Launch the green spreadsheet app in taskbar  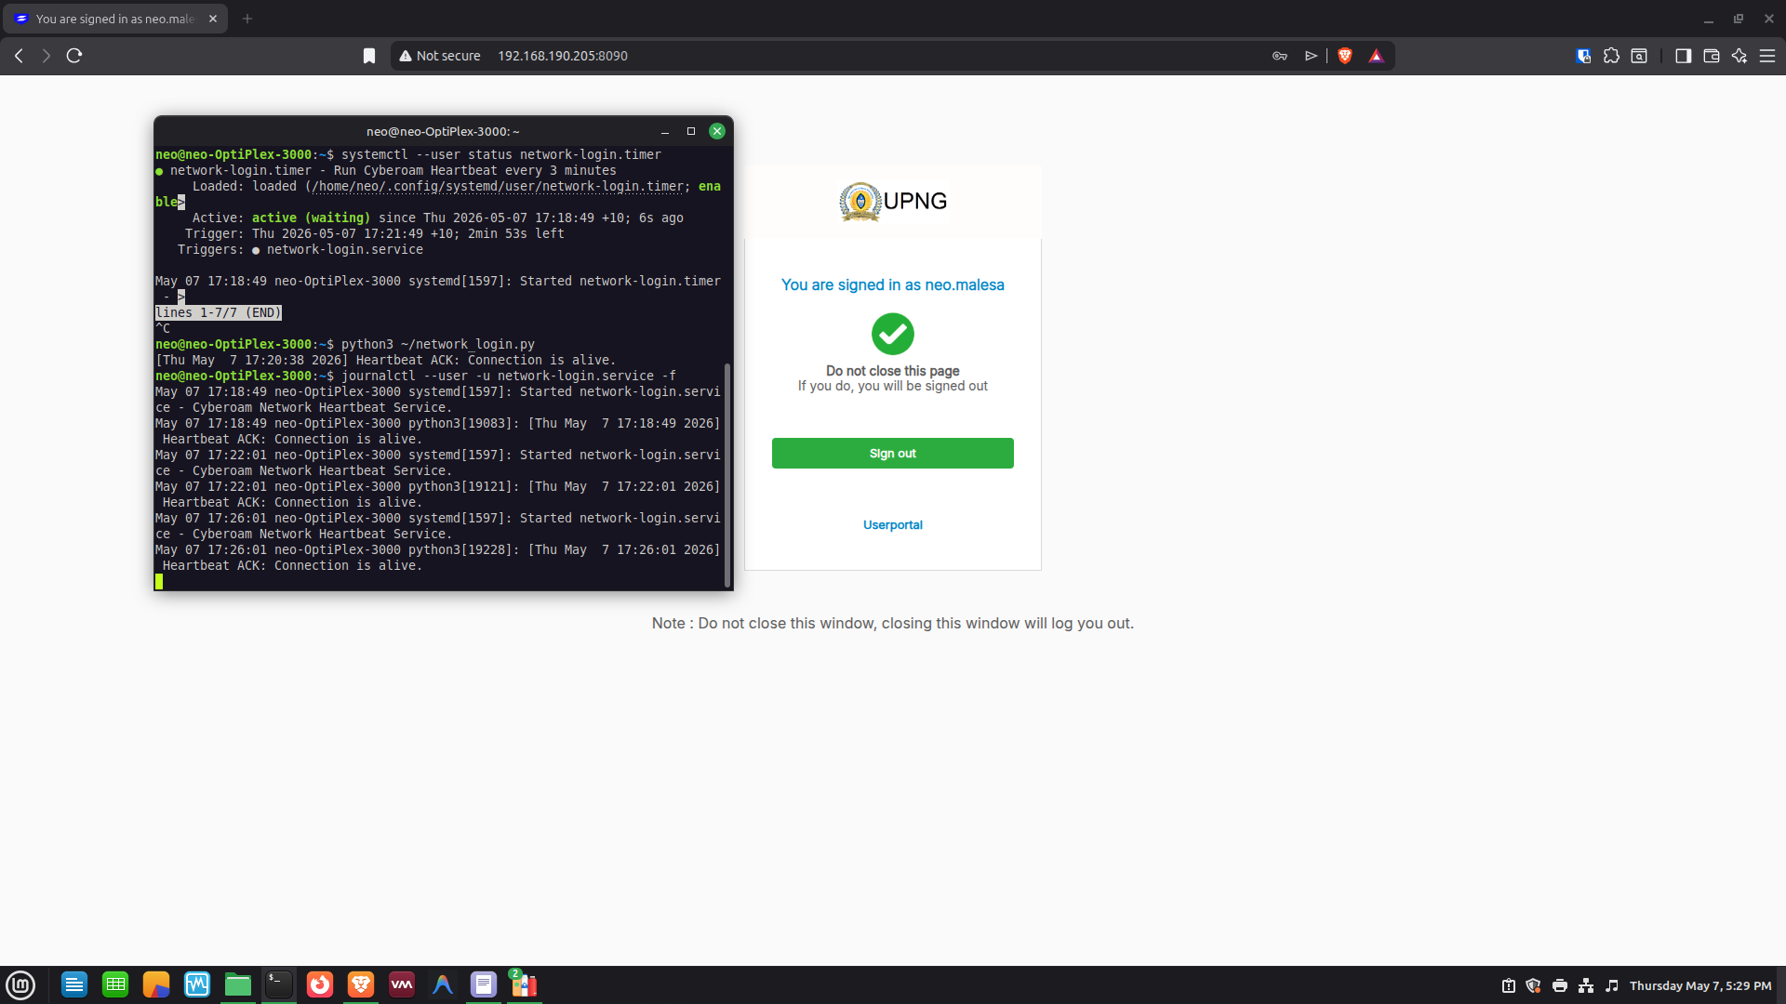pyautogui.click(x=115, y=985)
